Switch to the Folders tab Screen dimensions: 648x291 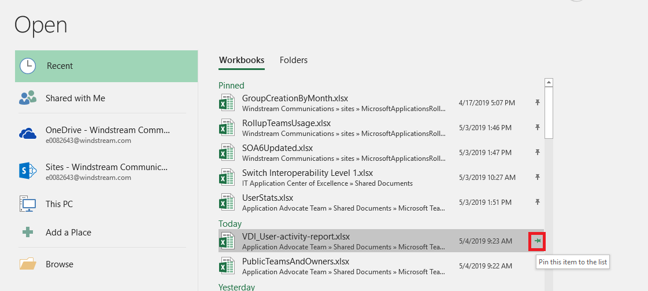pyautogui.click(x=294, y=60)
